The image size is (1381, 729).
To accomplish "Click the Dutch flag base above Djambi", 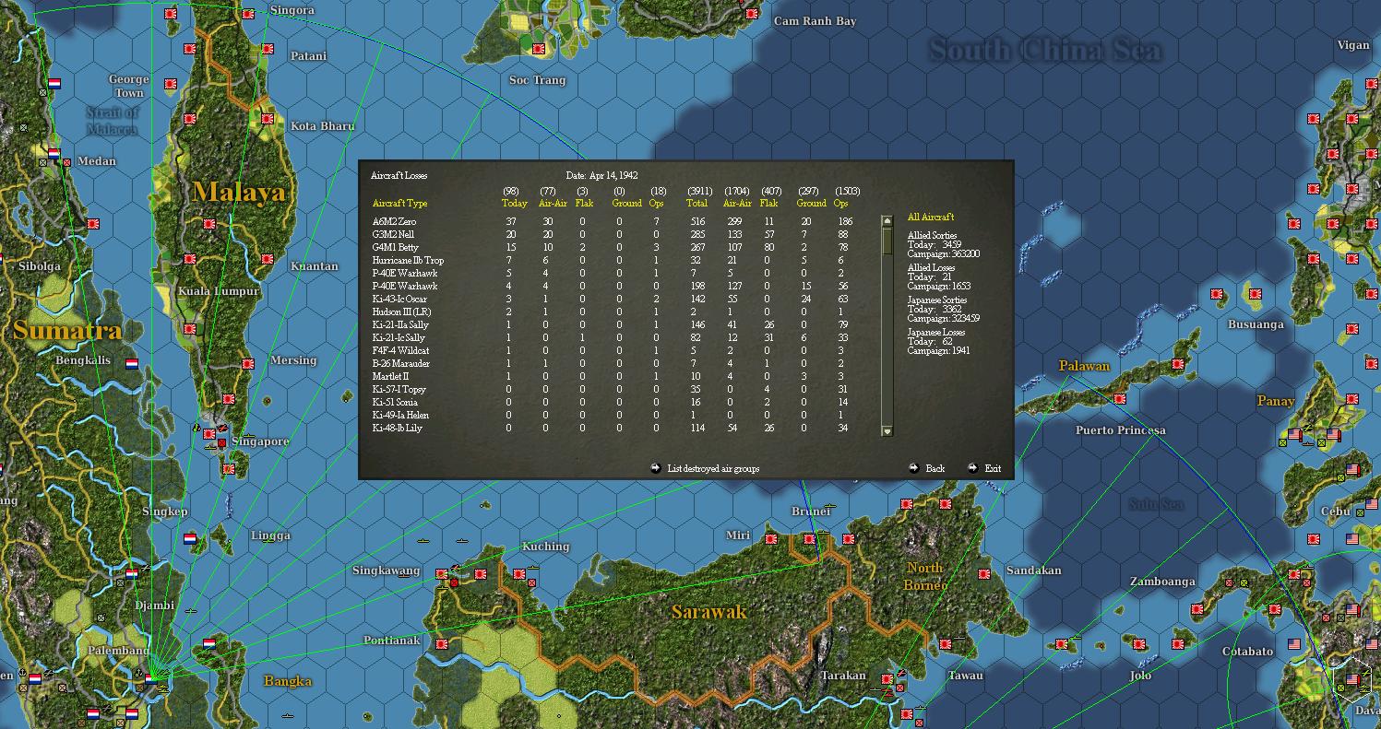I will coord(132,573).
